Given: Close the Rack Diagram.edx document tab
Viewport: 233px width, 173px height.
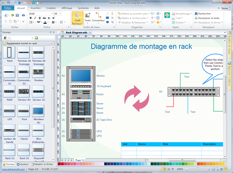Looking at the screenshot, I should tap(89, 33).
